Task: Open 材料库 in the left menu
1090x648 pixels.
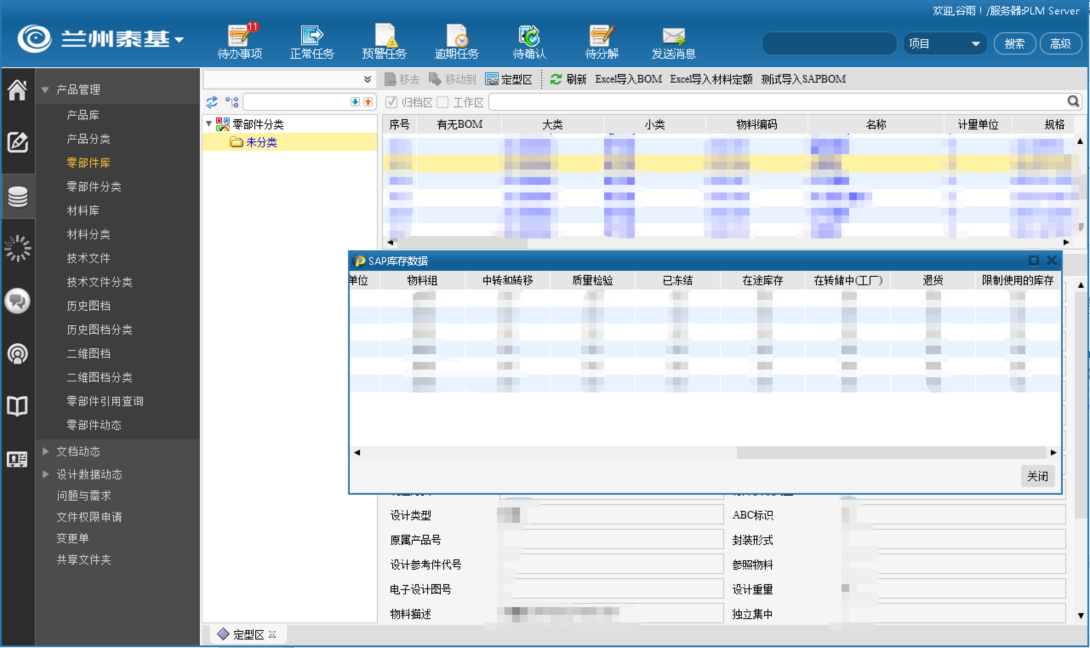Action: pos(83,210)
